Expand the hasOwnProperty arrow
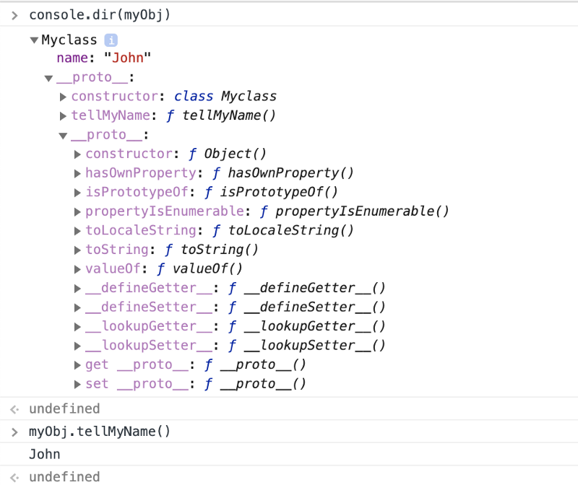Image resolution: width=578 pixels, height=485 pixels. click(78, 173)
